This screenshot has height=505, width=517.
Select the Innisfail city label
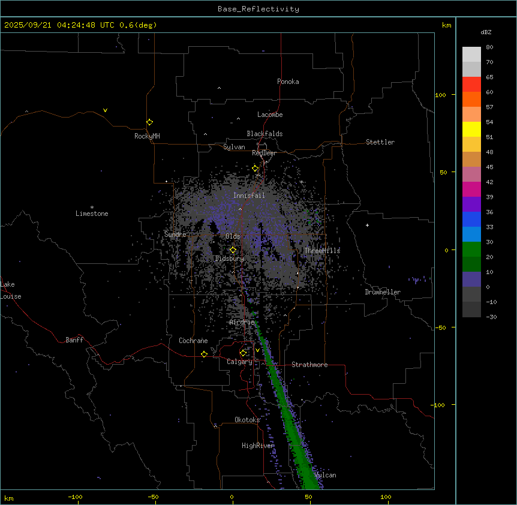[x=249, y=196]
